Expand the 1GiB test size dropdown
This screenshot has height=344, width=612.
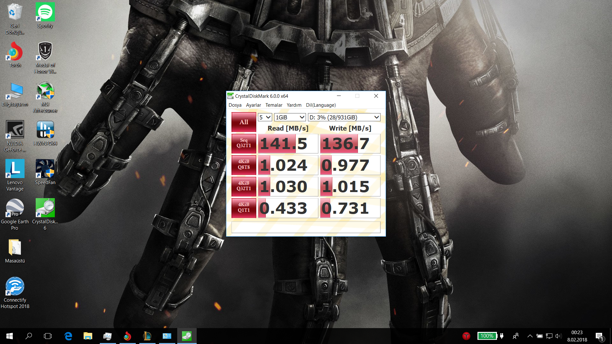tap(290, 117)
